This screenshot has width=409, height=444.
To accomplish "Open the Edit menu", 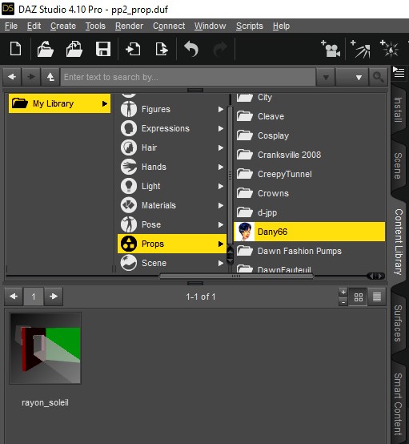I will pyautogui.click(x=34, y=26).
